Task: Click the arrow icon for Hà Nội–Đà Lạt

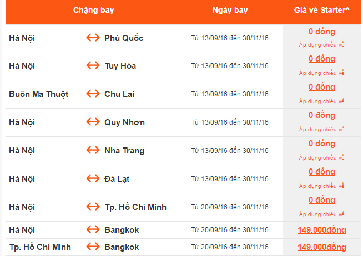Action: (x=93, y=179)
